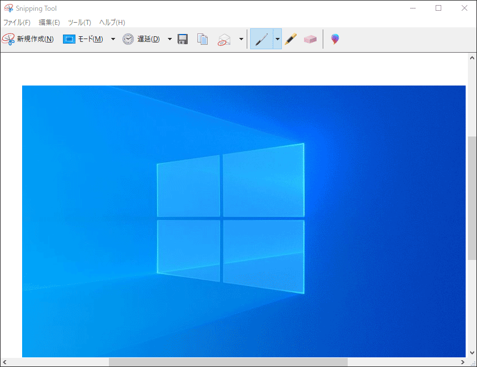This screenshot has width=477, height=367.
Task: Select the Highlighter tool
Action: point(291,39)
